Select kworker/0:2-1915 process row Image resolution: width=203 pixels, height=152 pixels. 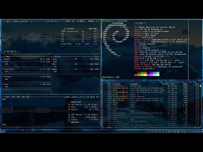point(153,109)
